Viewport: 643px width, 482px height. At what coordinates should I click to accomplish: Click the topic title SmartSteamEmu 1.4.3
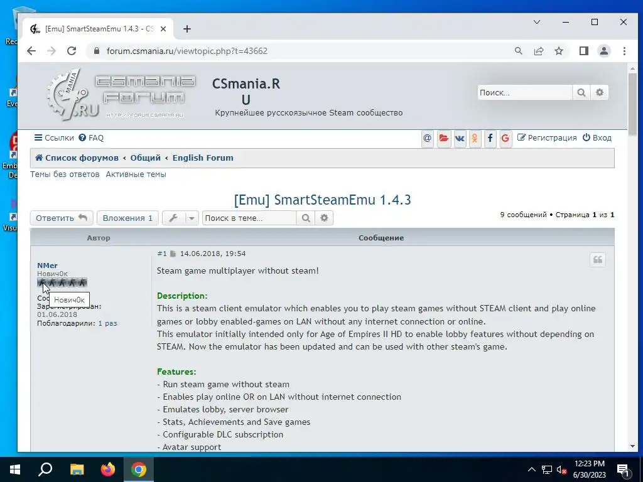tap(322, 200)
